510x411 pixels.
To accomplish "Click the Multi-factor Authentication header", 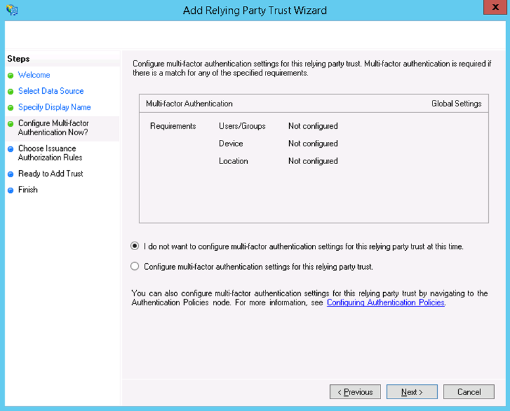I will point(189,104).
